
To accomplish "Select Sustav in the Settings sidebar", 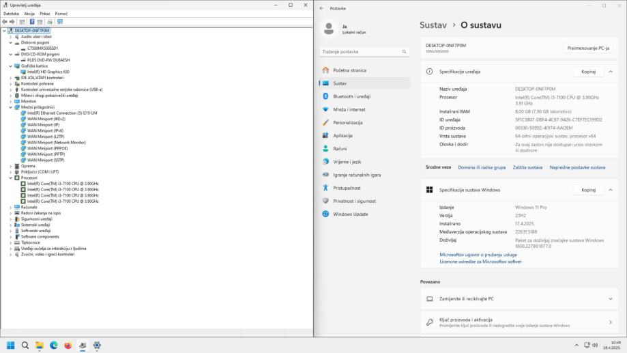I will (365, 83).
